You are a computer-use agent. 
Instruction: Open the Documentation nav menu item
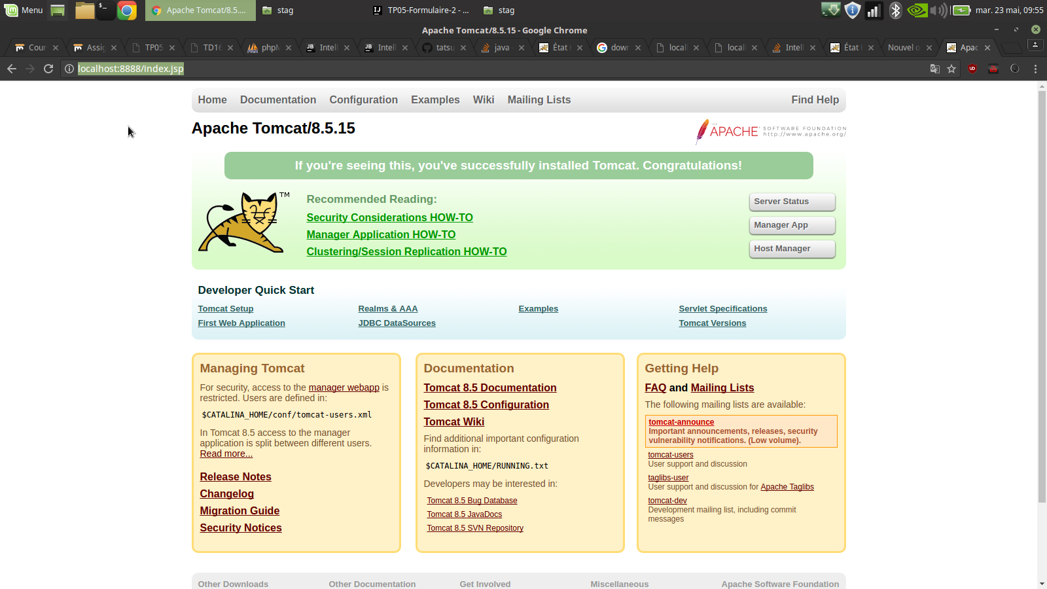pyautogui.click(x=278, y=100)
